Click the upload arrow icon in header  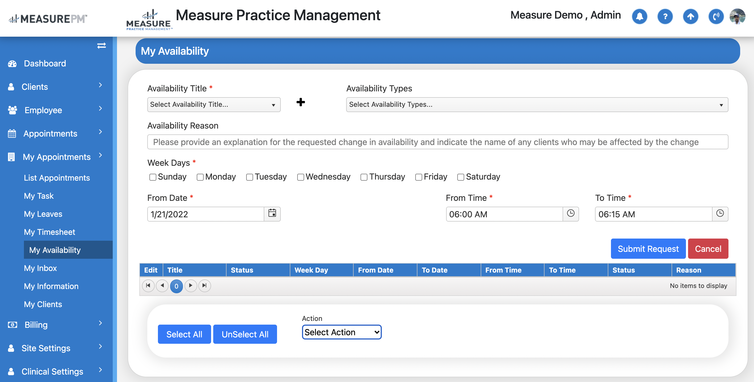690,16
